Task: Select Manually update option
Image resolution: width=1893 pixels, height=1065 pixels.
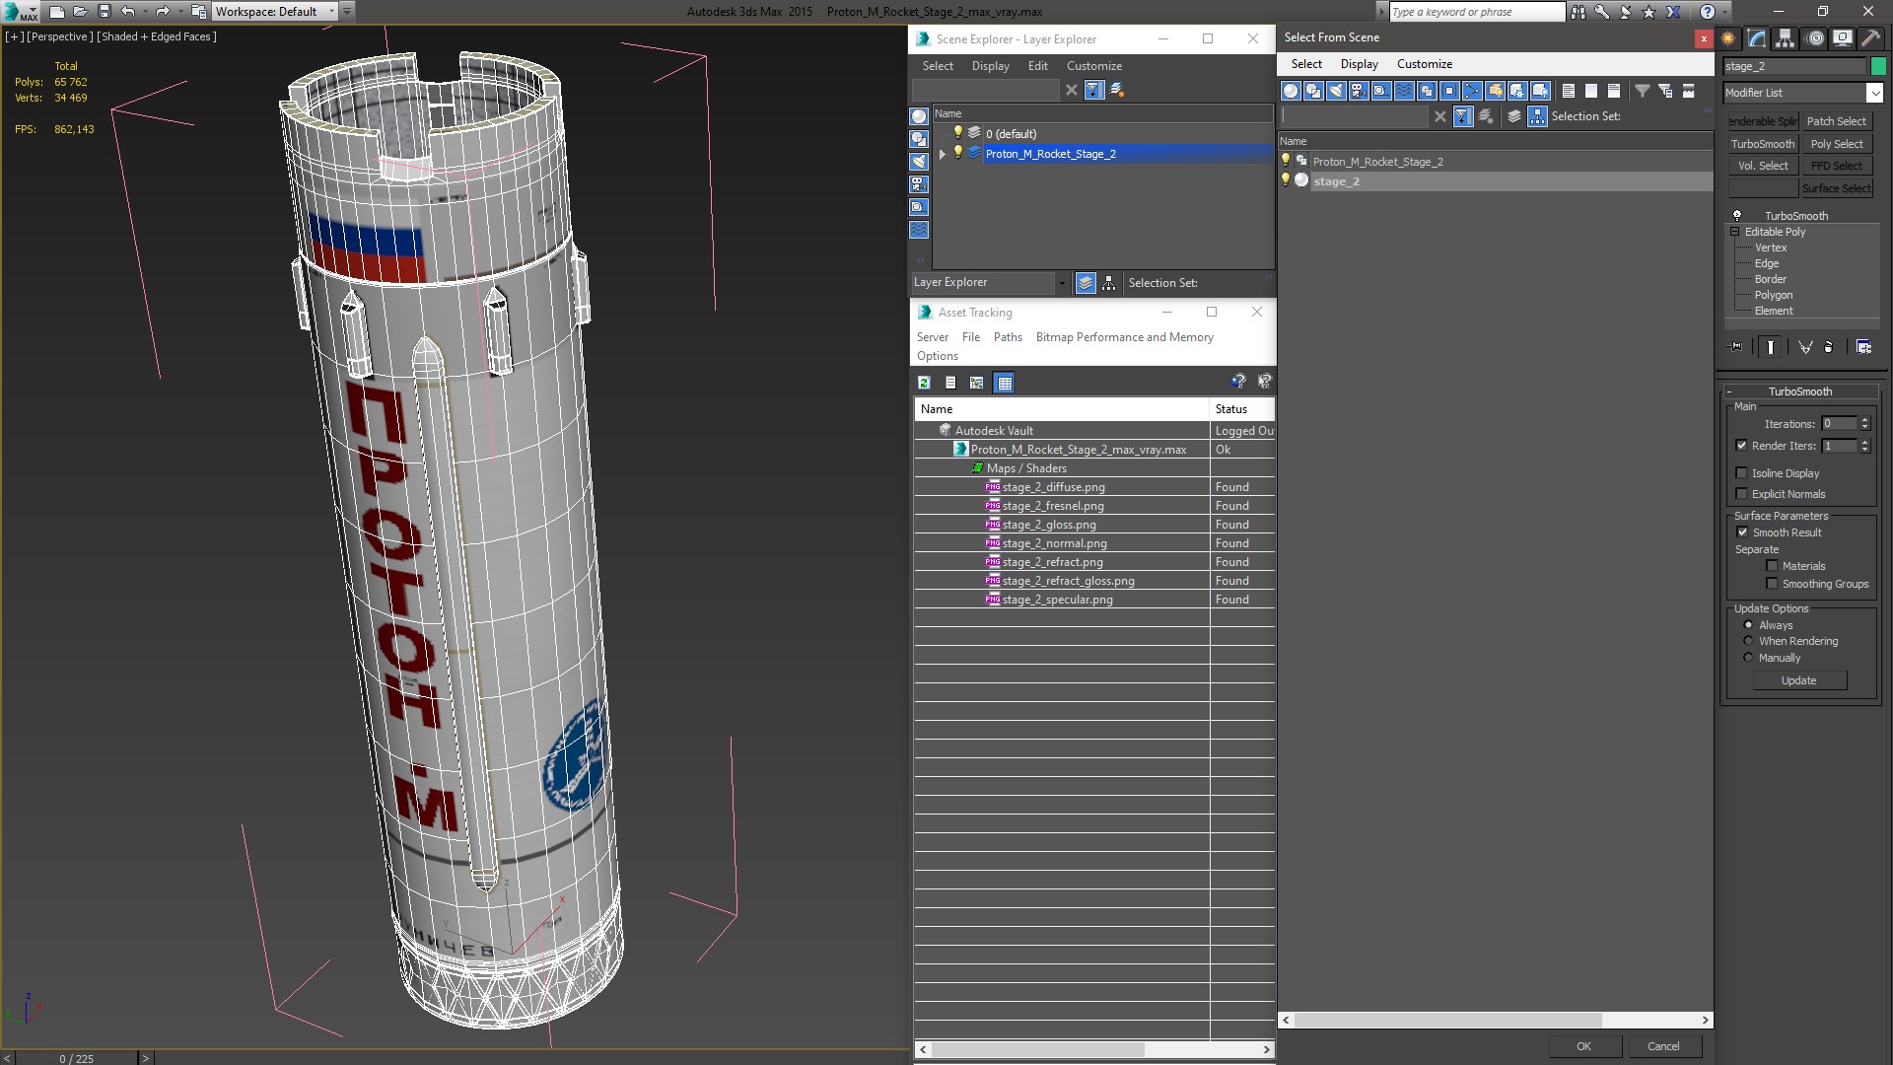Action: coord(1749,658)
